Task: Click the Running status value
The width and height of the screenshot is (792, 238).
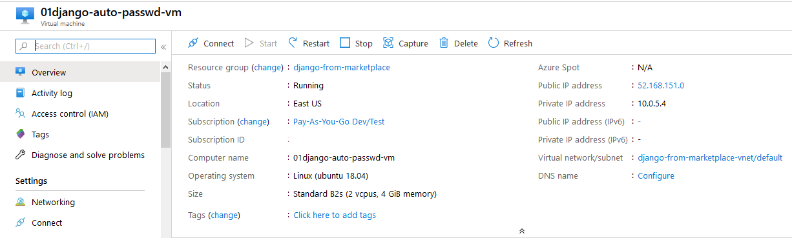Action: [x=308, y=85]
